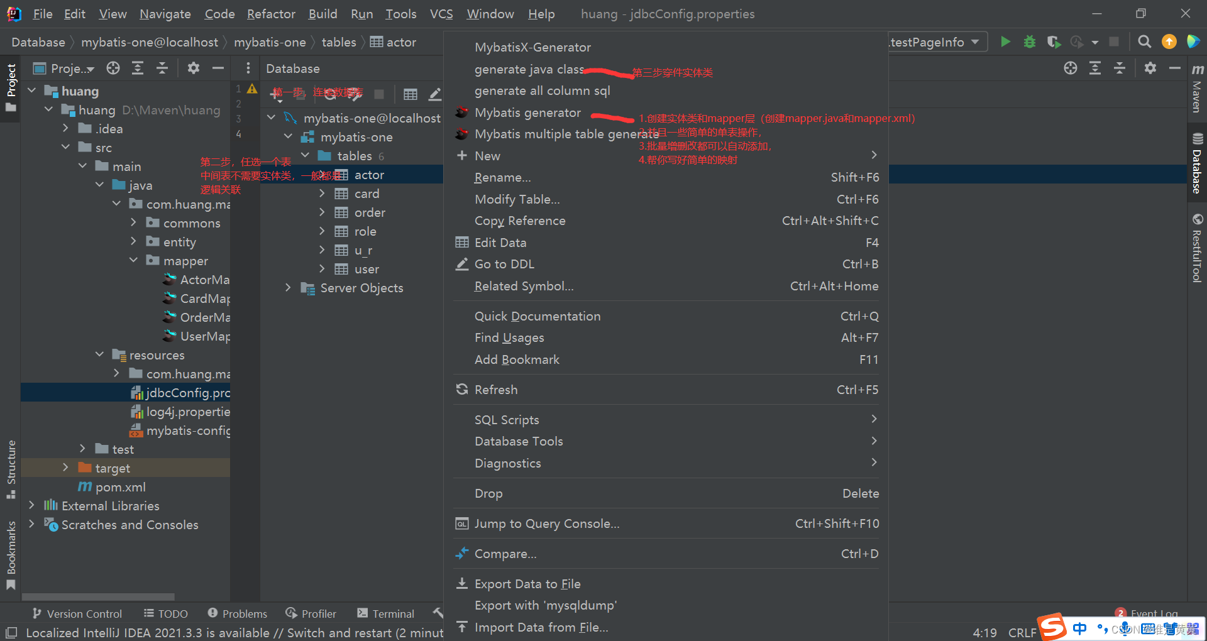Screen dimensions: 1207x641
Task: Open pom.xml Maven file
Action: coord(112,487)
